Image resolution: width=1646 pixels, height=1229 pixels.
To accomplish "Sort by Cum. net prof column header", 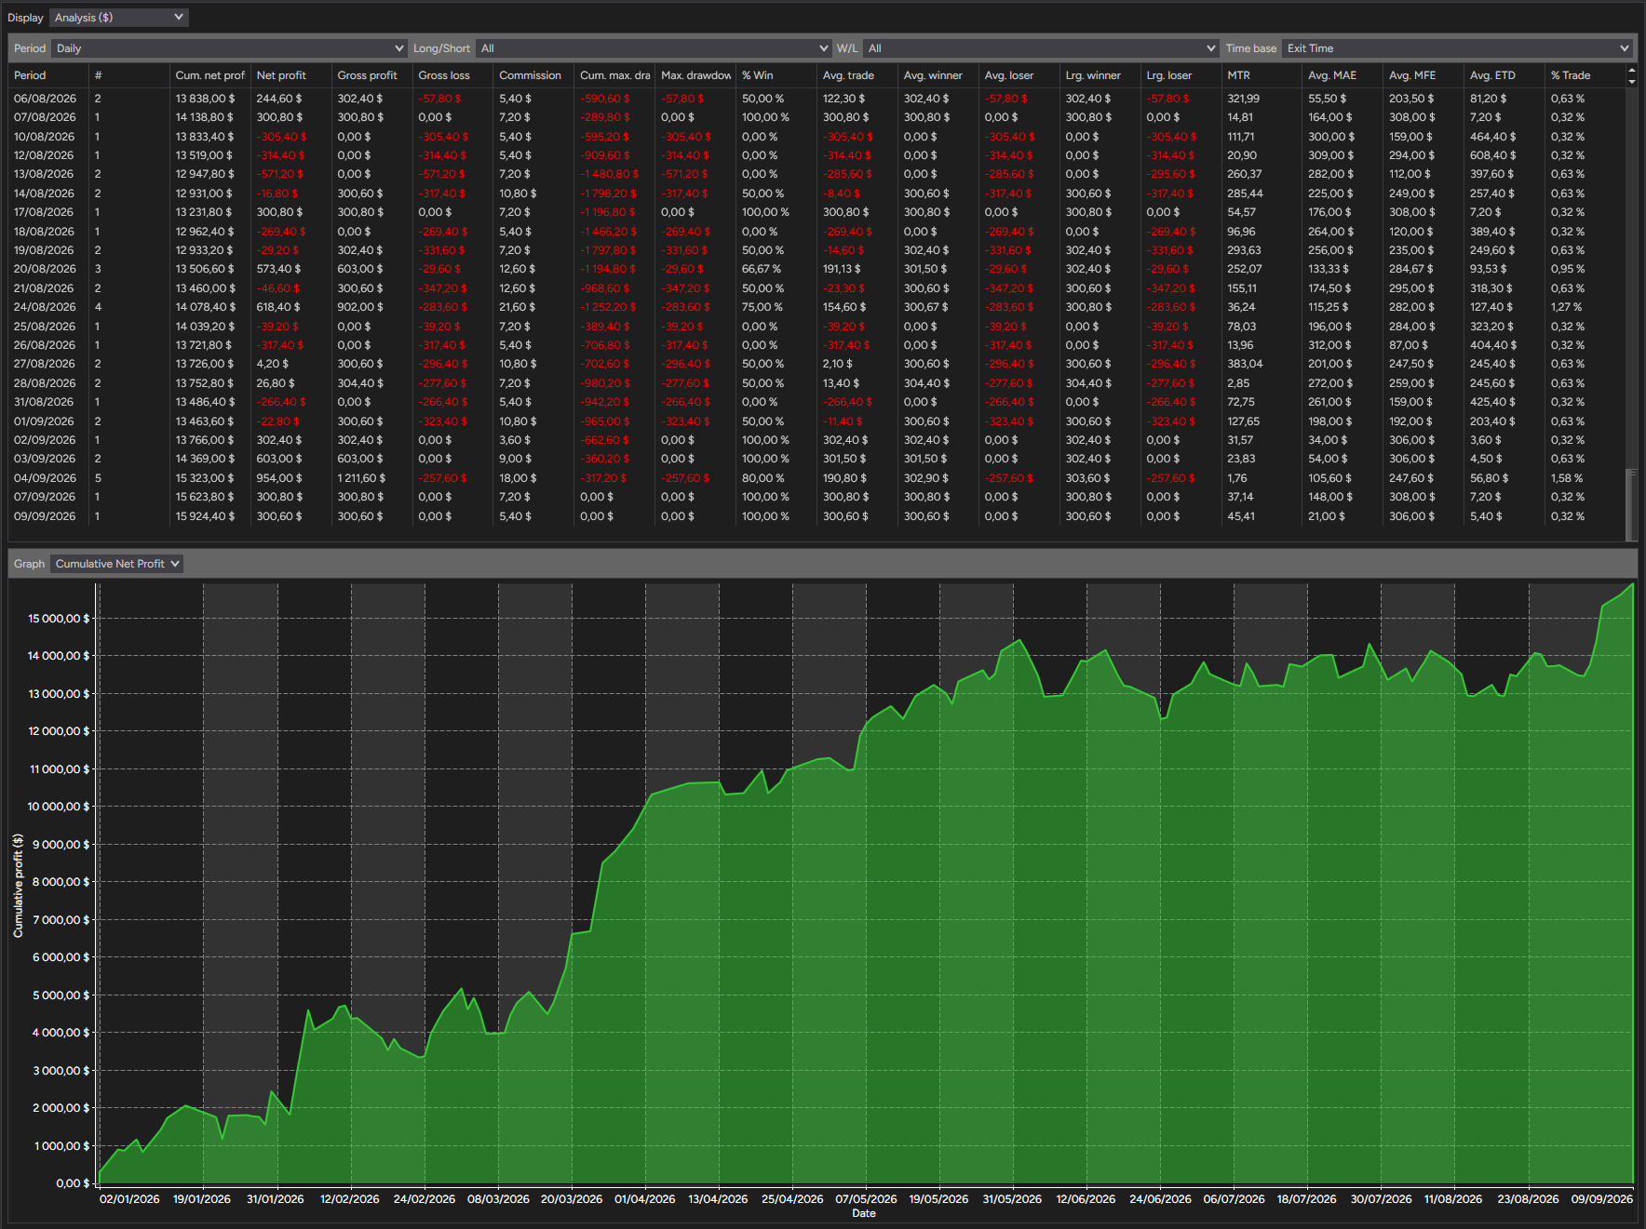I will pos(210,75).
